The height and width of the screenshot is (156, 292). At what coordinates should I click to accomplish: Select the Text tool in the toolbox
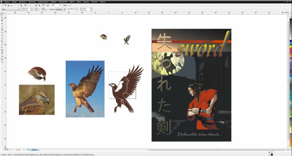(x=2, y=44)
